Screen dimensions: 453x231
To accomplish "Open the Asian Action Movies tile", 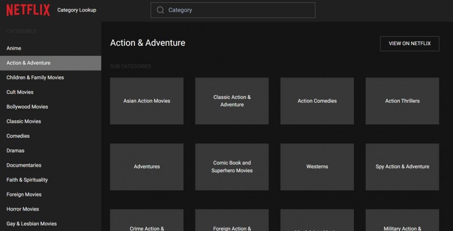I will coord(147,101).
